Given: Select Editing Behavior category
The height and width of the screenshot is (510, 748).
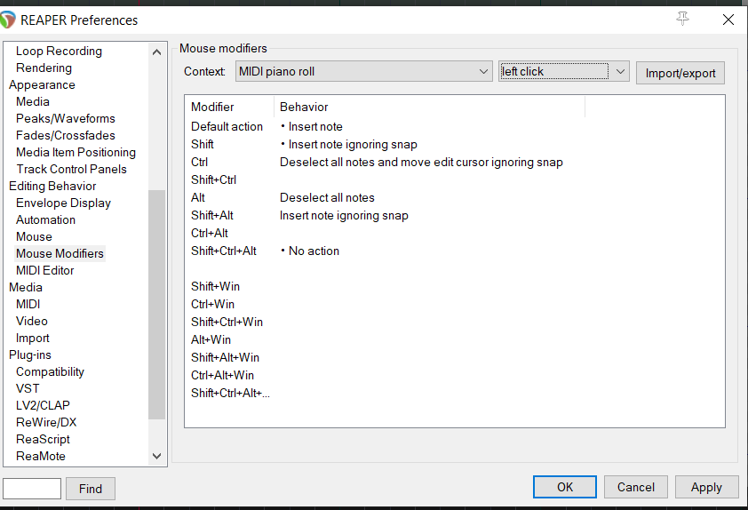Looking at the screenshot, I should tap(52, 186).
